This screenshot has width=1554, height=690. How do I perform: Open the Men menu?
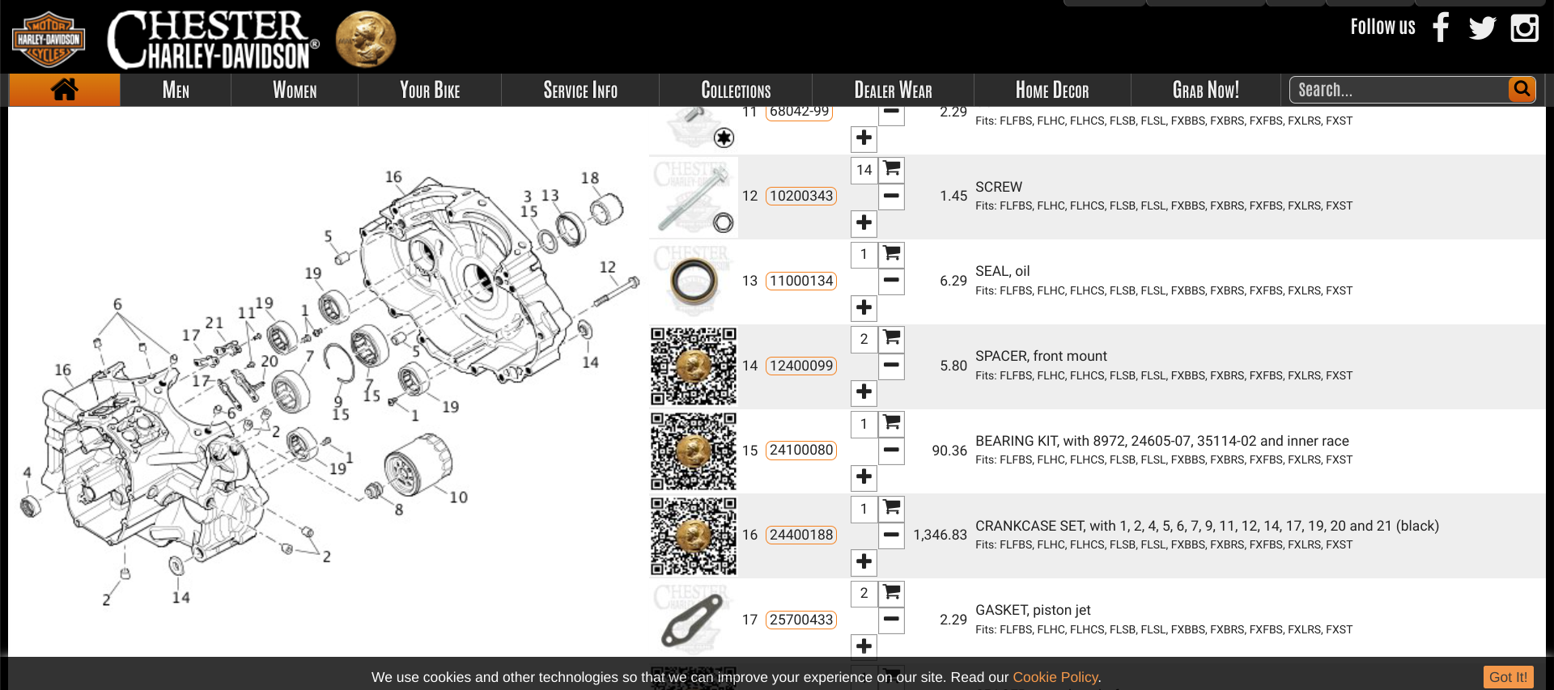click(176, 90)
